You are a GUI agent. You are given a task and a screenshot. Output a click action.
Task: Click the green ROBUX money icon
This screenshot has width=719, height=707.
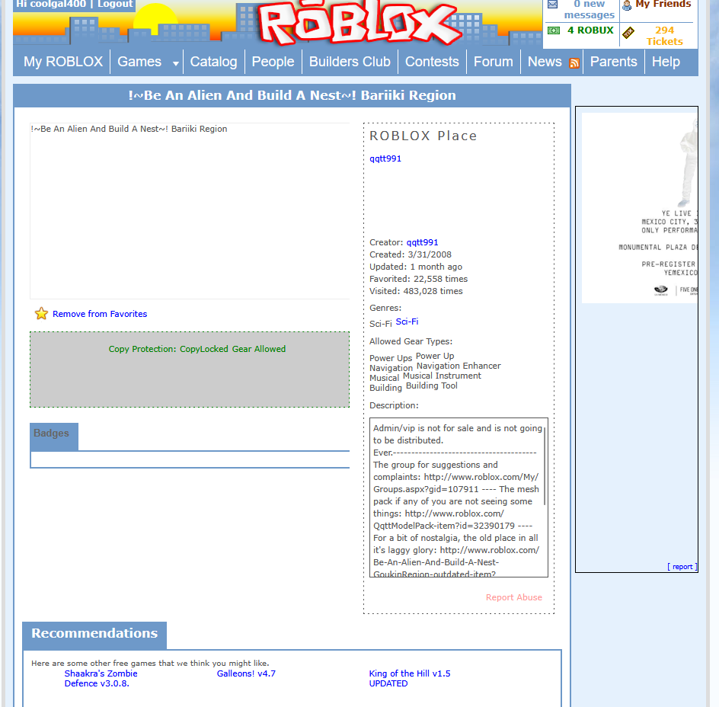554,30
